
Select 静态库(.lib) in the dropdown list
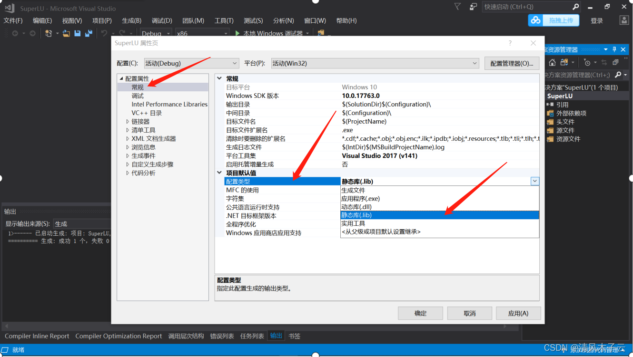tap(440, 215)
